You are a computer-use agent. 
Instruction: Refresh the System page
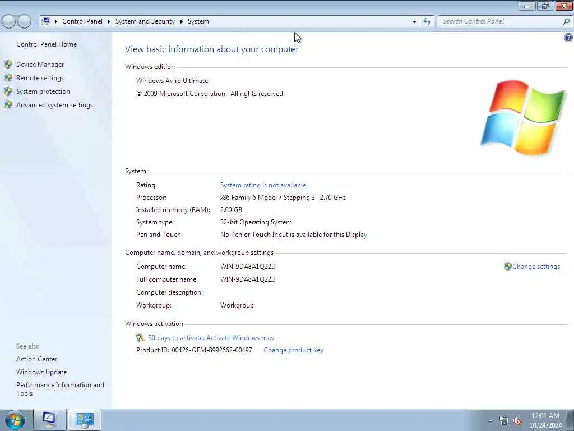point(427,21)
